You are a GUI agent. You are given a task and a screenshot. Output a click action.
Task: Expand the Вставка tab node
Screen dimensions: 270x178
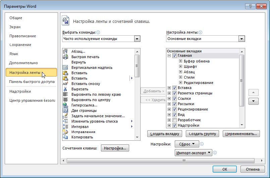tap(169, 88)
